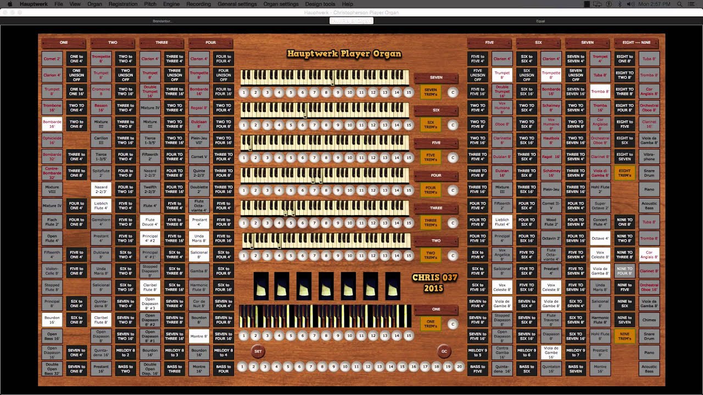
Task: Toggle the Fagot 16' stop
Action: coord(551,156)
